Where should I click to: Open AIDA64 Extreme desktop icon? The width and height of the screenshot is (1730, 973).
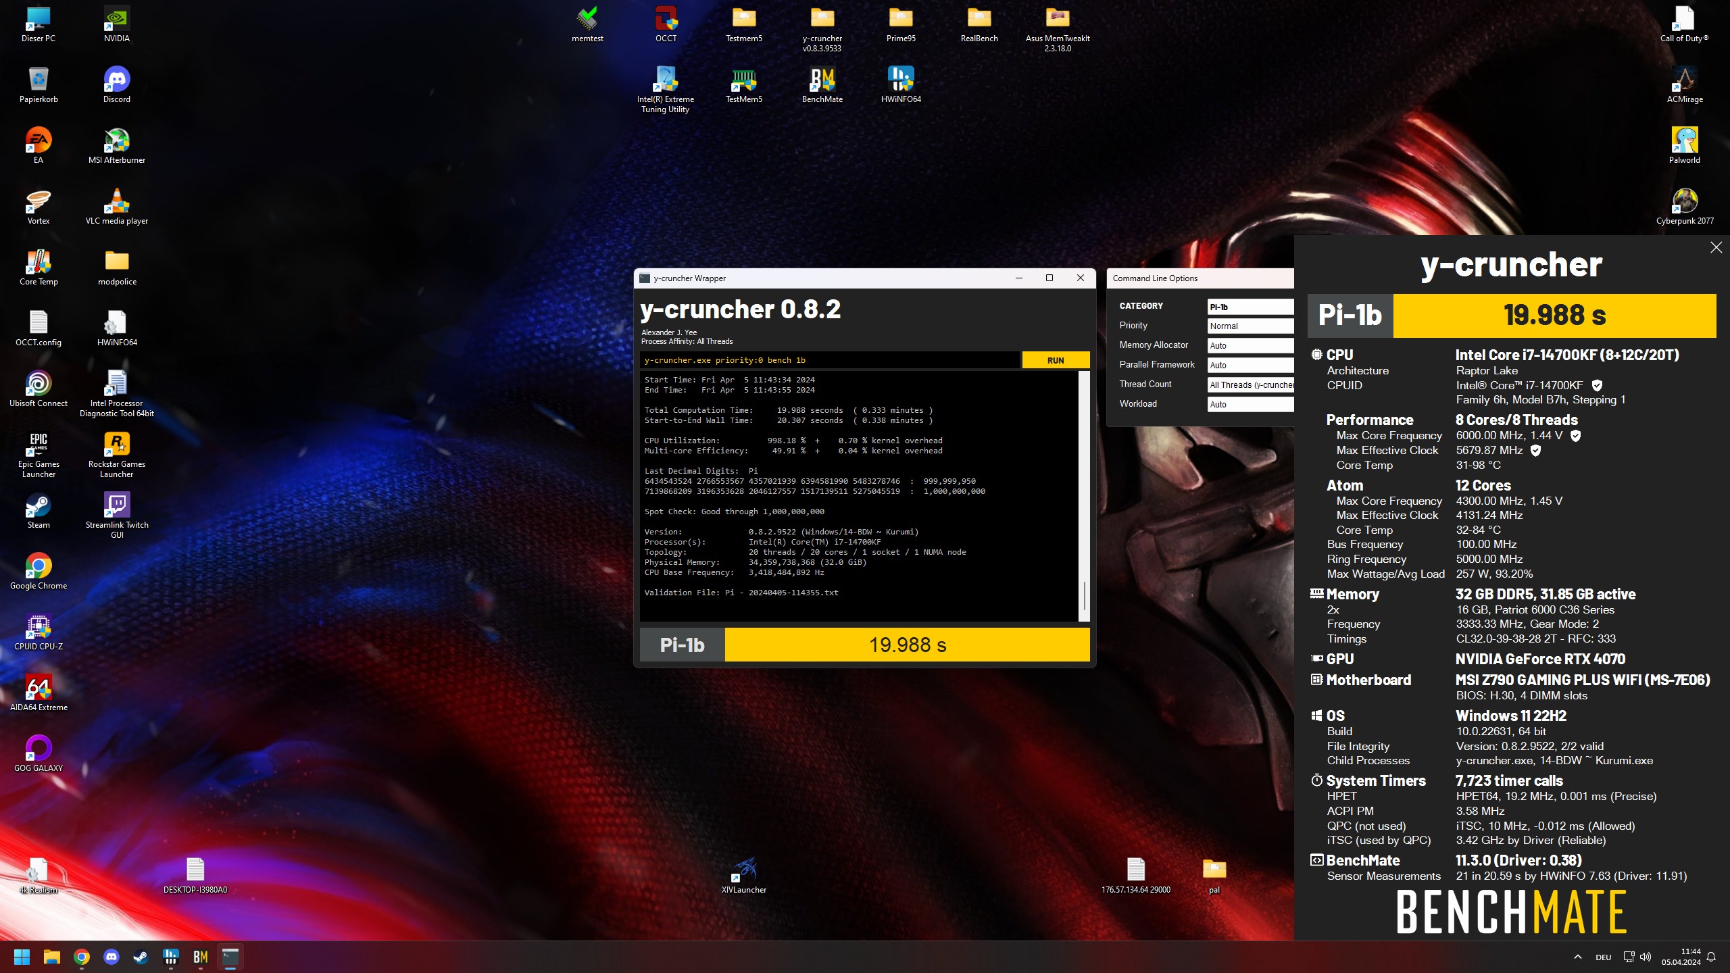point(39,694)
